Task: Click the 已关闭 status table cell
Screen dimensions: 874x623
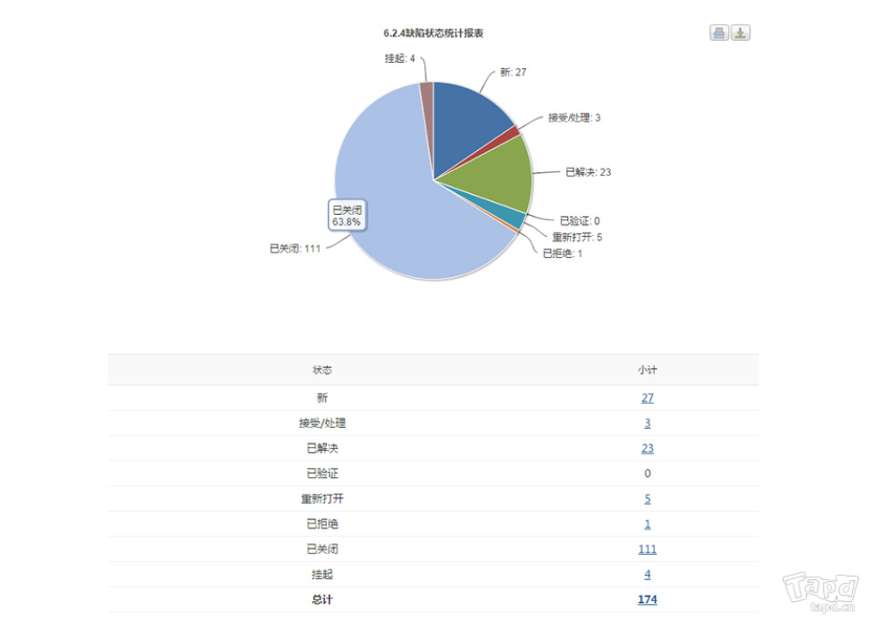Action: [323, 549]
